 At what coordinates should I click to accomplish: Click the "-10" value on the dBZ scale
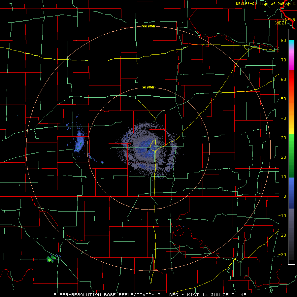coord(282,216)
